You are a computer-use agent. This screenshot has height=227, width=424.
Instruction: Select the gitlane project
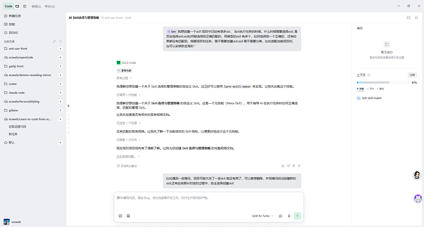[11, 110]
